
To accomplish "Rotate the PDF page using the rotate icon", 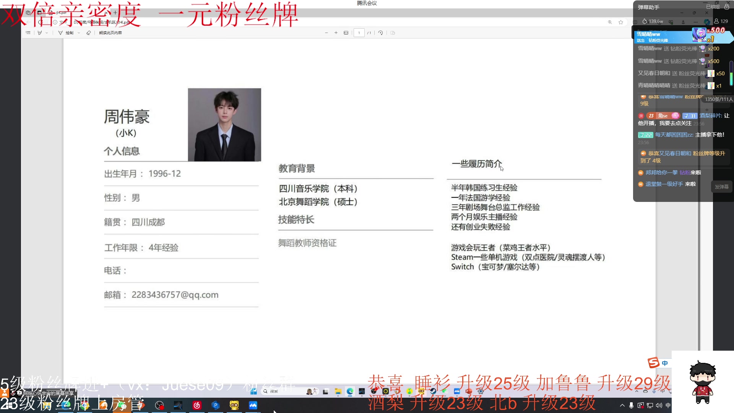I will (380, 33).
